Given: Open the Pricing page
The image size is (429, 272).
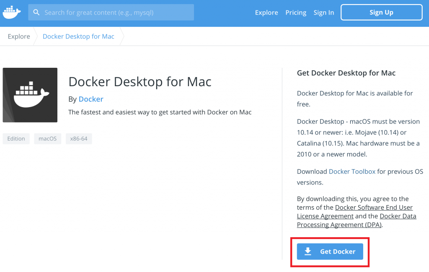Looking at the screenshot, I should (x=296, y=12).
